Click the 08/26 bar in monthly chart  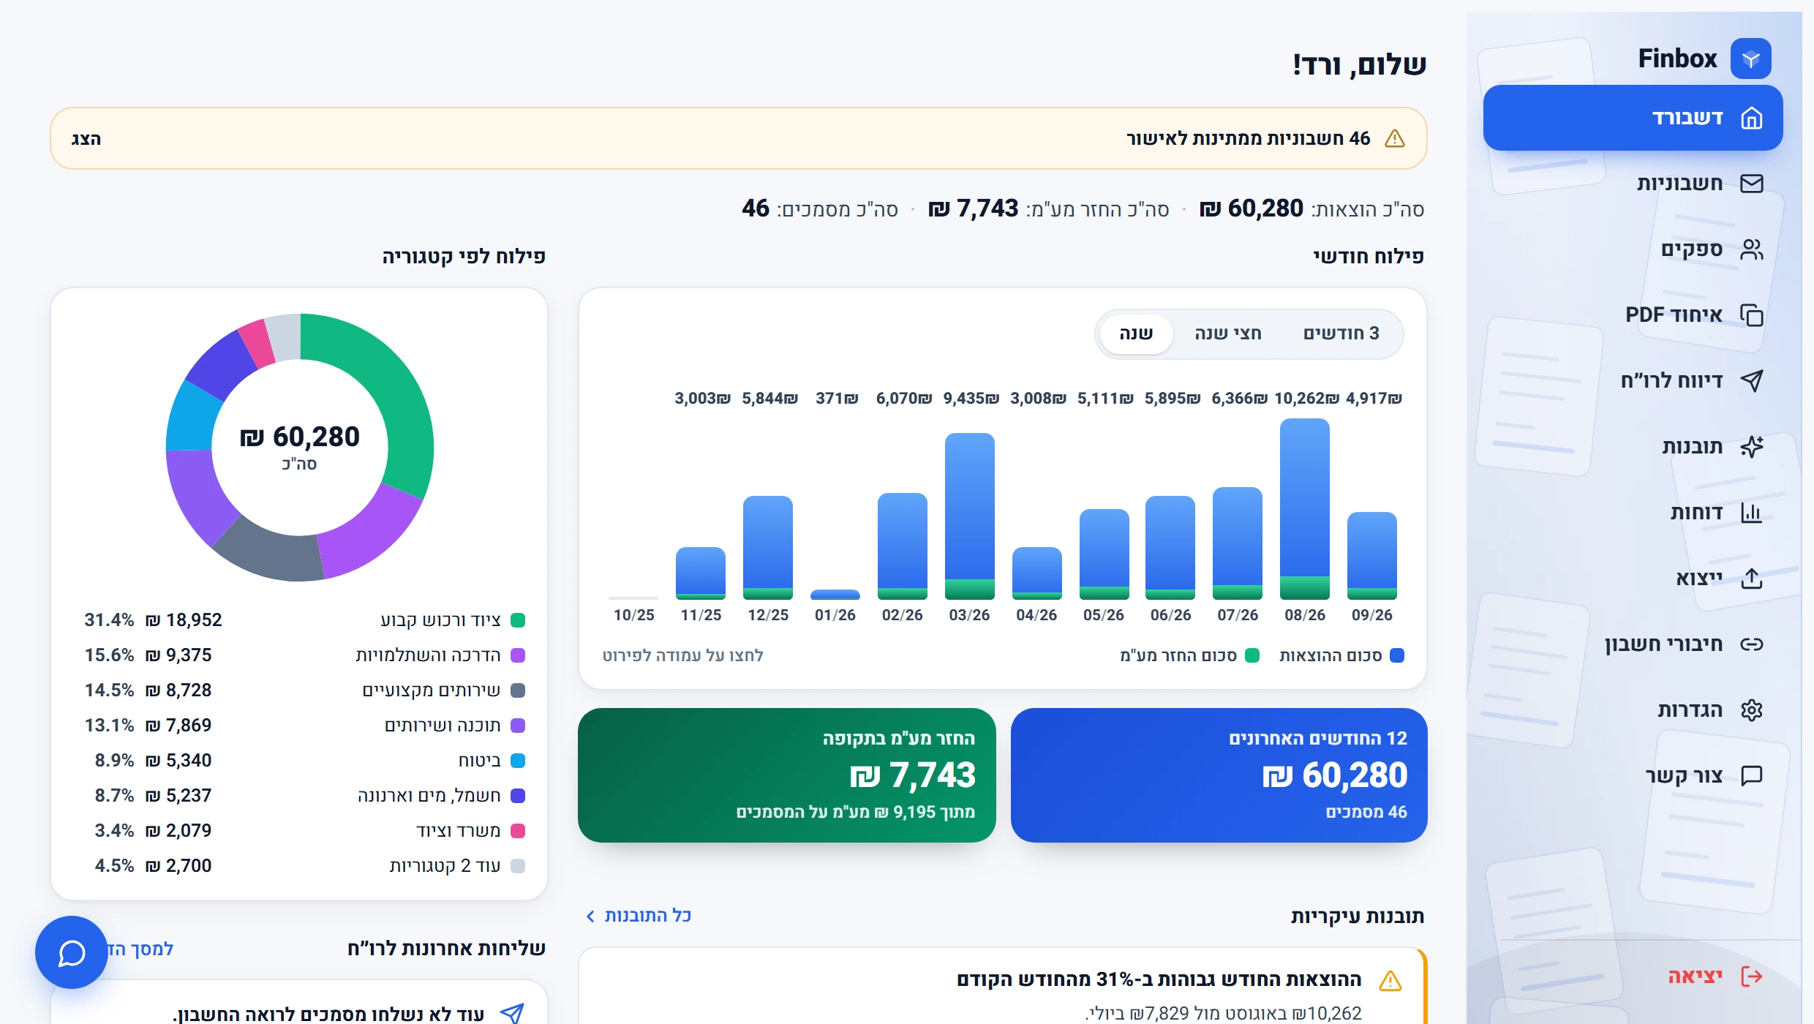coord(1305,509)
